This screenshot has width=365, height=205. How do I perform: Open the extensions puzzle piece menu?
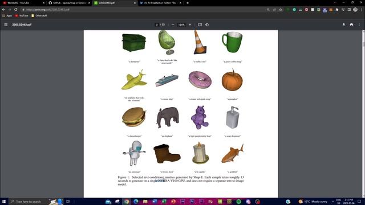[337, 10]
